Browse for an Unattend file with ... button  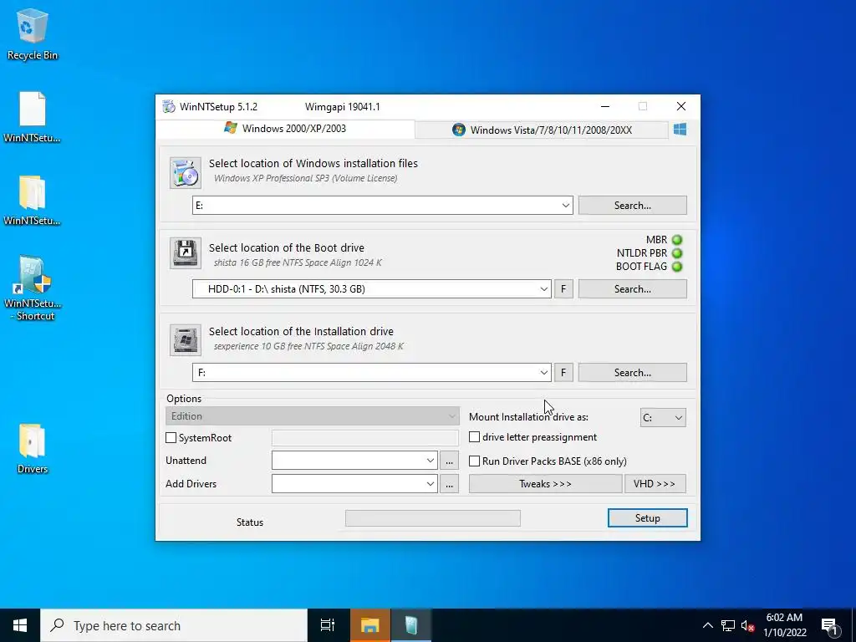pyautogui.click(x=449, y=461)
